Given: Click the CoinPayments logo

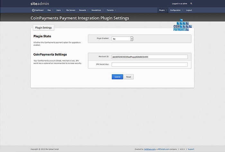Looking at the screenshot, I should (183, 25).
